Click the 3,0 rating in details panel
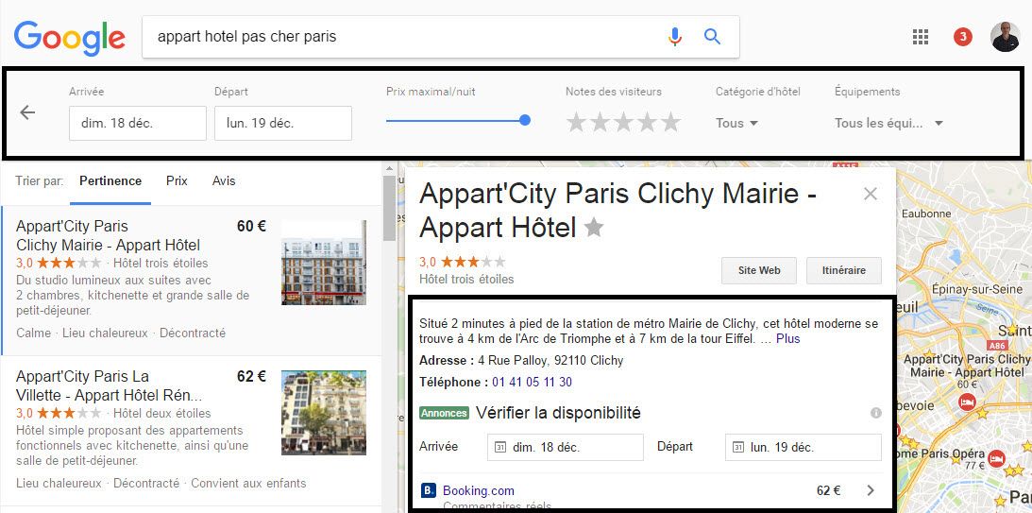Viewport: 1032px width, 513px height. 427,262
